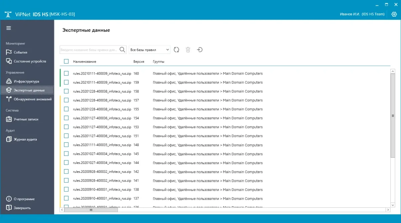This screenshot has height=223, width=401.
Task: Go to Обнаружение аномалий menu item
Action: click(32, 99)
